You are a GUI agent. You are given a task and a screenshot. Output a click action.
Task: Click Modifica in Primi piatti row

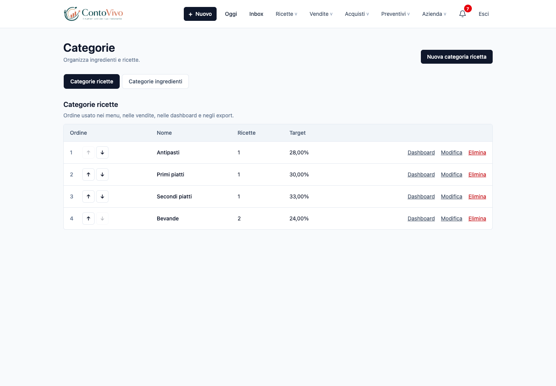pos(451,174)
